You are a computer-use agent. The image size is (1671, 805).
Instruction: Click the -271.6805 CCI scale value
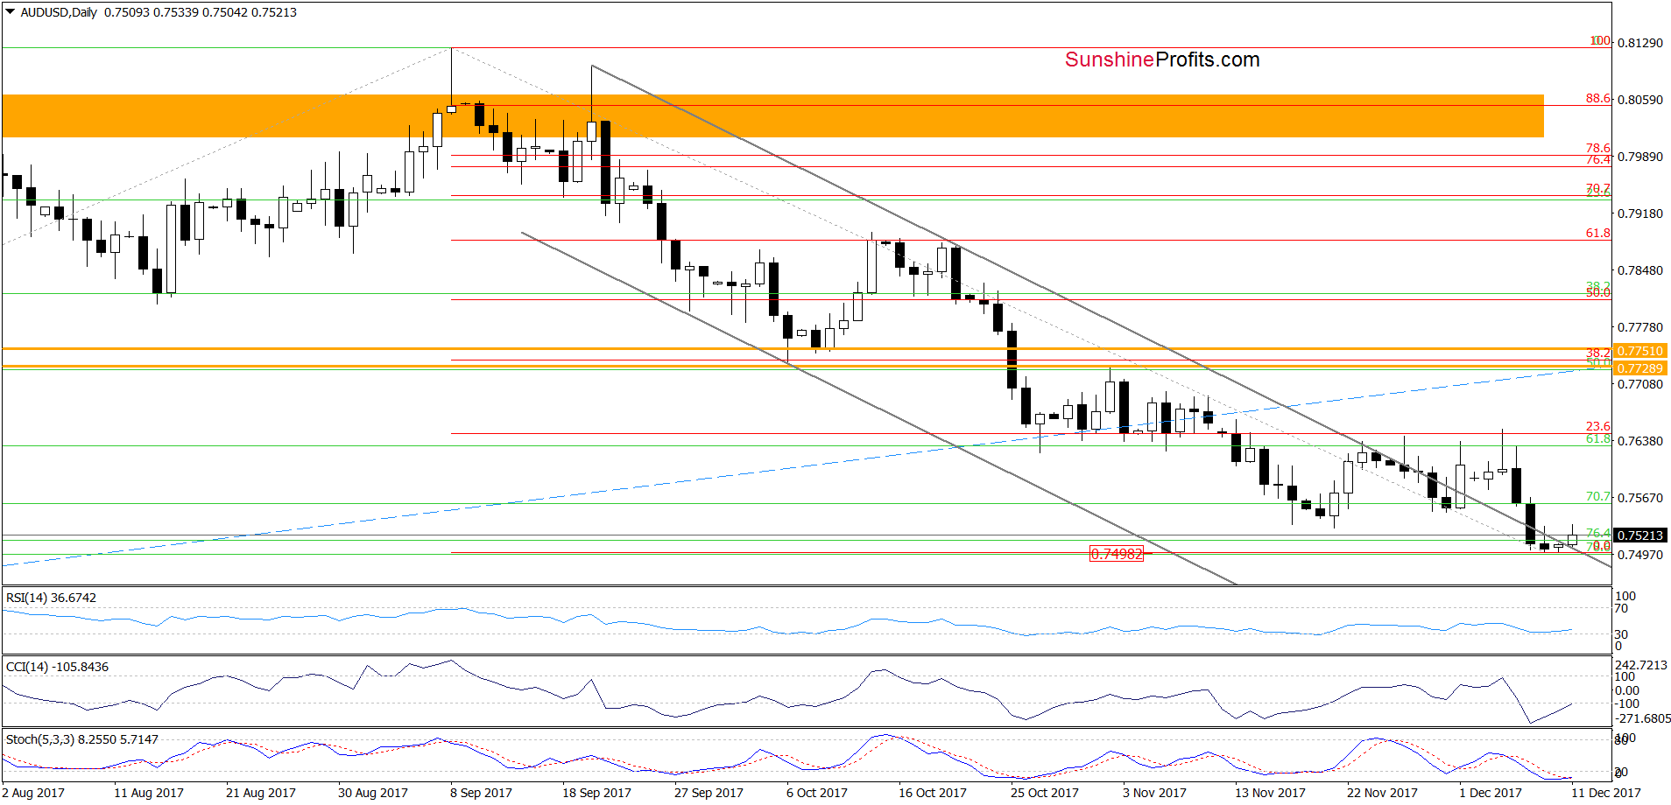point(1642,718)
